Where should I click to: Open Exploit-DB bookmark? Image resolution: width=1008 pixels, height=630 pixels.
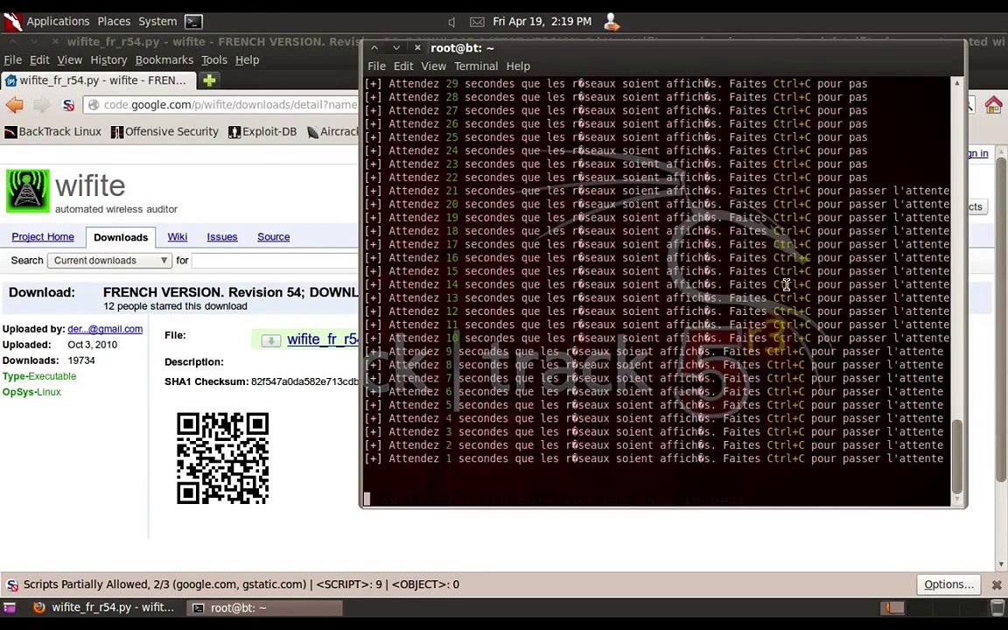262,132
